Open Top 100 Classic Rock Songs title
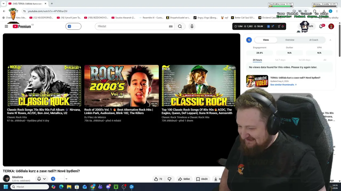This screenshot has width=341, height=191. click(x=197, y=111)
